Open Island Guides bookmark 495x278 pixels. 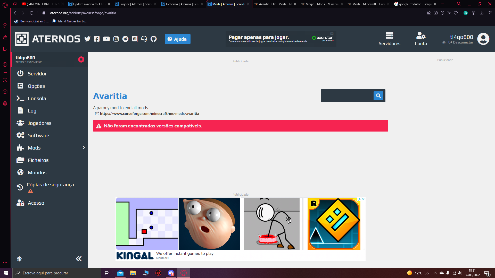pos(70,21)
